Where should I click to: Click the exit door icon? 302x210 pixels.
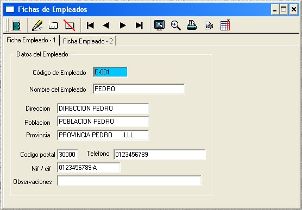[x=16, y=26]
